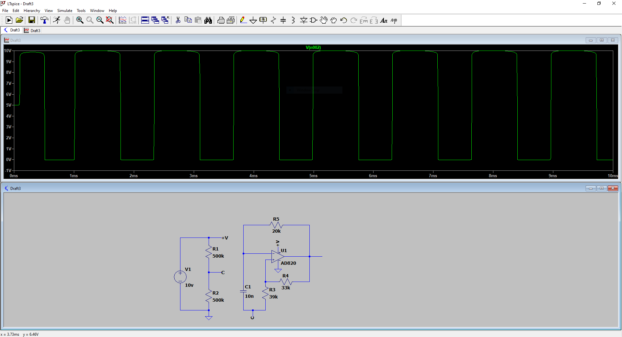This screenshot has height=337, width=622.
Task: Click the Find binoculars icon
Action: 208,20
